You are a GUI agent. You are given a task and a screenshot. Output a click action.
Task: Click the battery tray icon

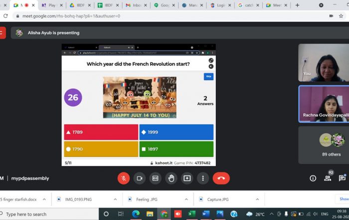point(301,214)
